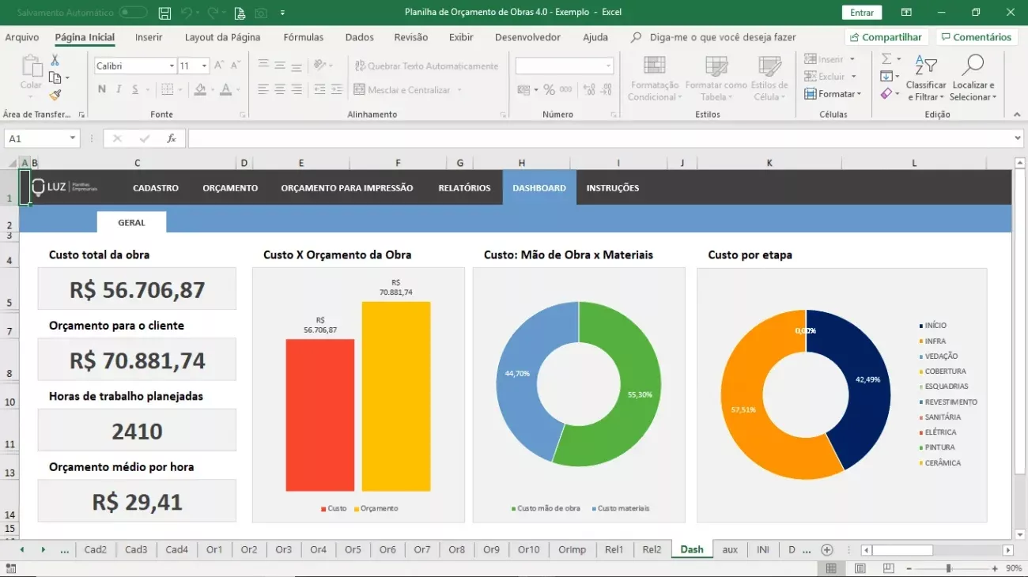This screenshot has height=577, width=1028.
Task: Toggle the Salvamento Automático switch
Action: [x=133, y=13]
